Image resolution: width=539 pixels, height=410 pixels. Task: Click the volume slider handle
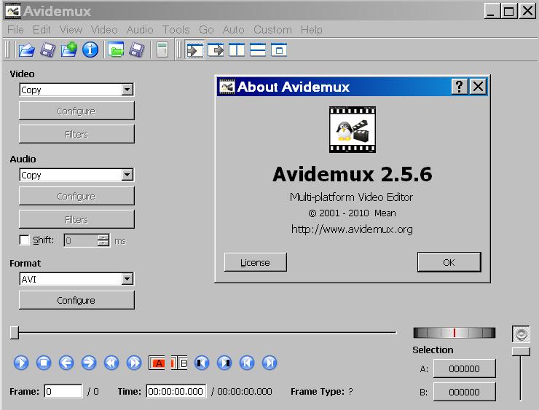(x=521, y=351)
